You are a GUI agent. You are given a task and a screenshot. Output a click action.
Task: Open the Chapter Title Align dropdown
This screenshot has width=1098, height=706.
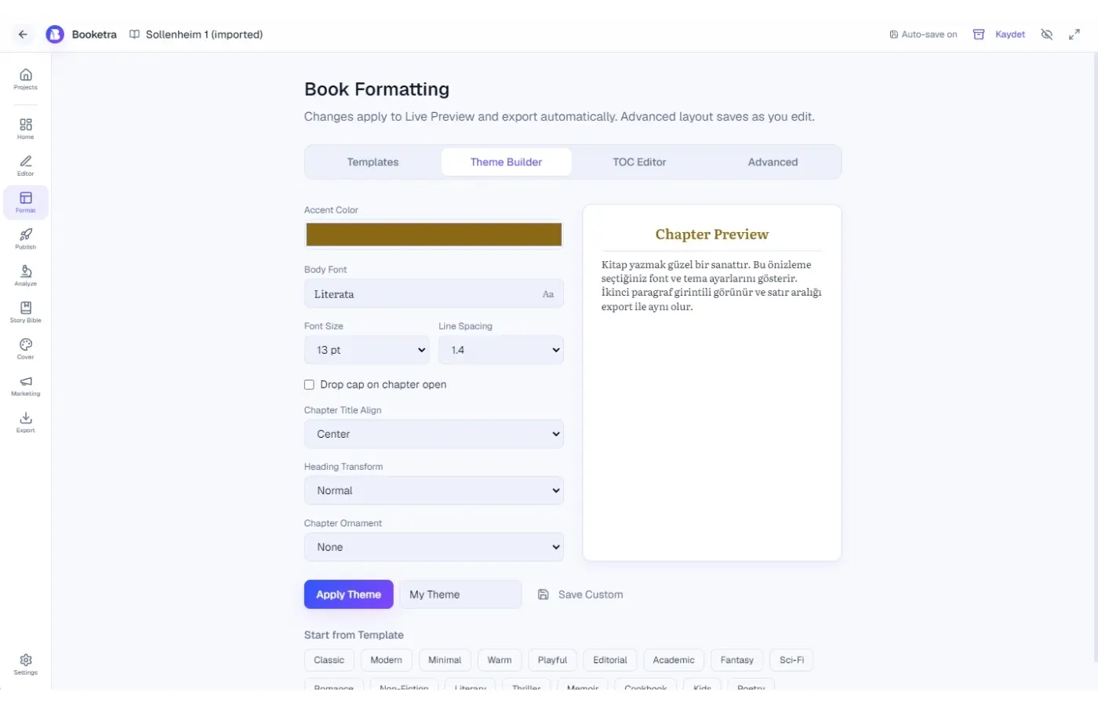434,434
